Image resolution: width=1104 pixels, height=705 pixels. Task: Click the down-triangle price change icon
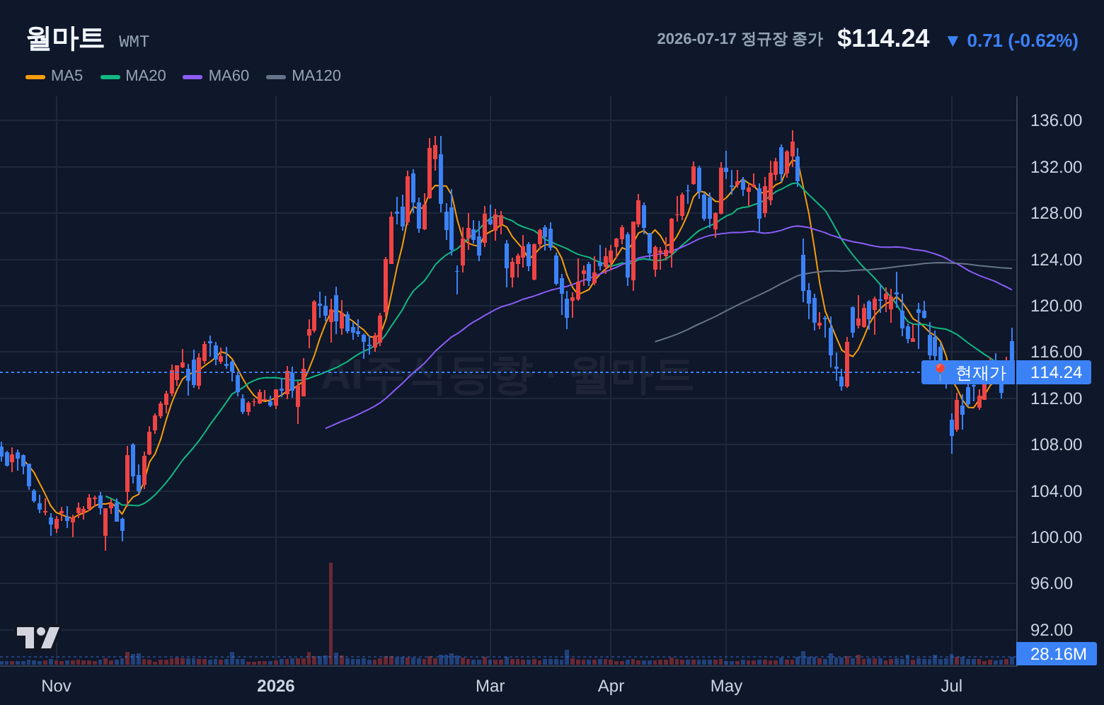953,41
